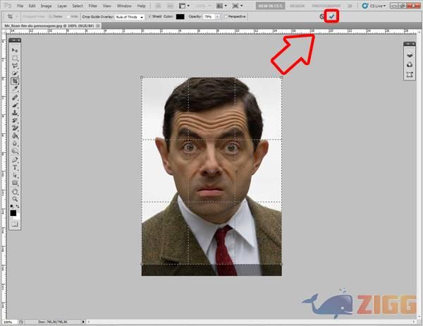Select the Zoom tool

tap(15, 199)
